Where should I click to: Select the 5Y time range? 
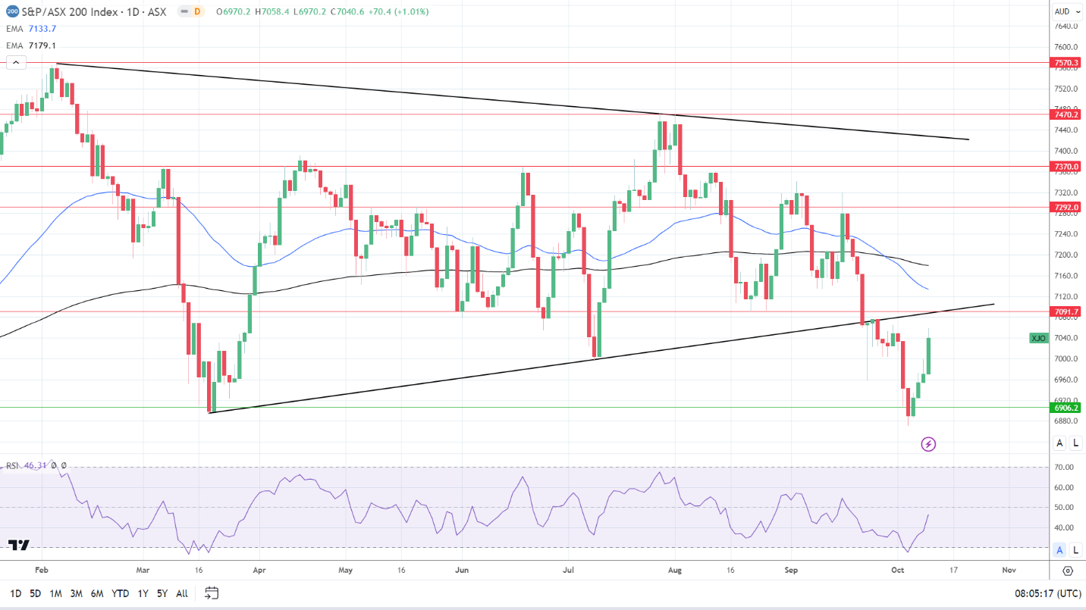(x=162, y=593)
